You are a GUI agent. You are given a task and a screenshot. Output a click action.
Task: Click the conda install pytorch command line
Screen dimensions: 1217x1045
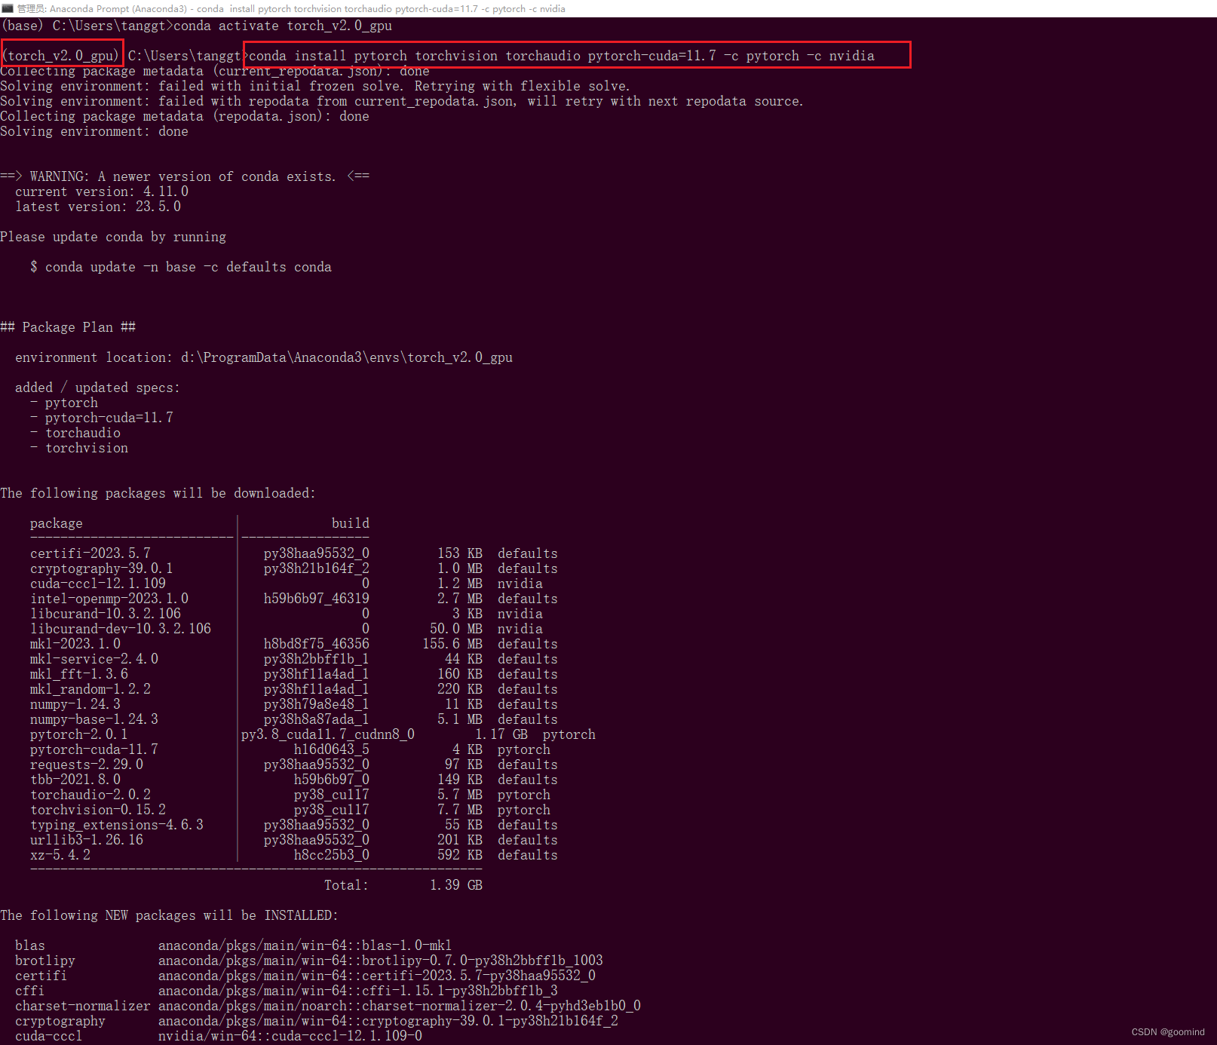click(562, 56)
